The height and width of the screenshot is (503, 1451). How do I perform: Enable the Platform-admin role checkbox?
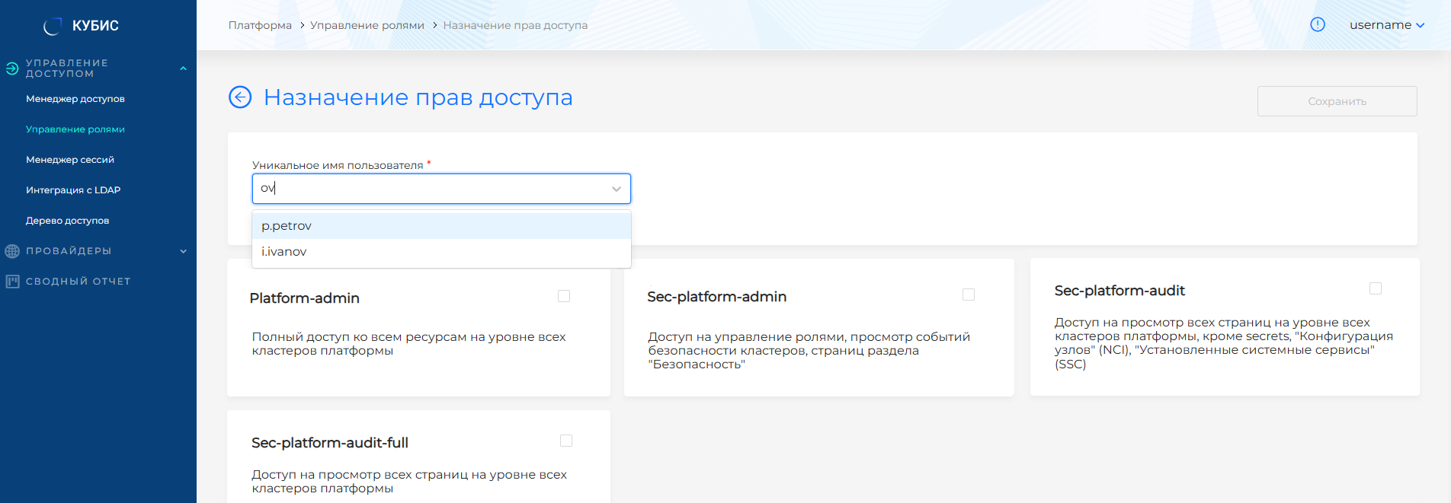pos(564,296)
